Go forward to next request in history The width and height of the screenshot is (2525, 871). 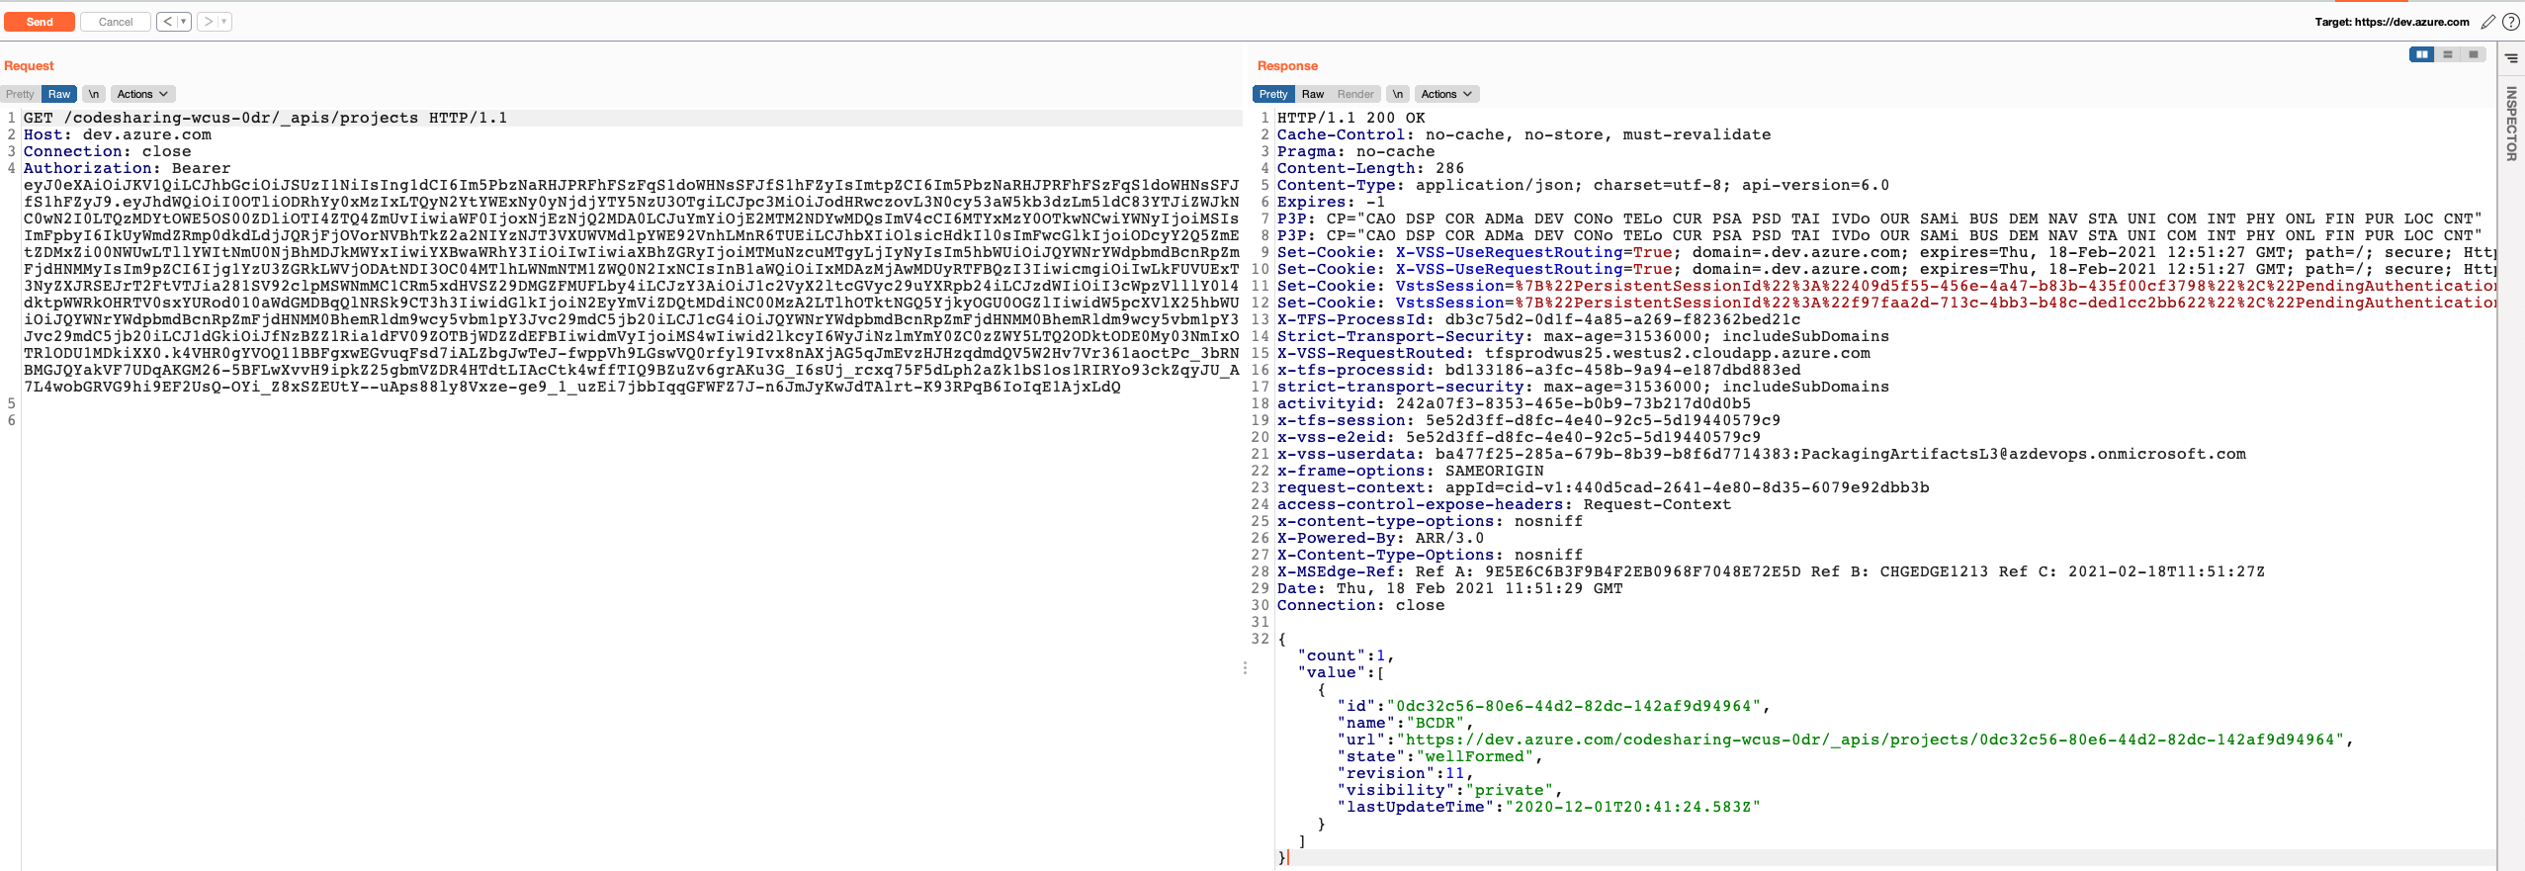208,22
